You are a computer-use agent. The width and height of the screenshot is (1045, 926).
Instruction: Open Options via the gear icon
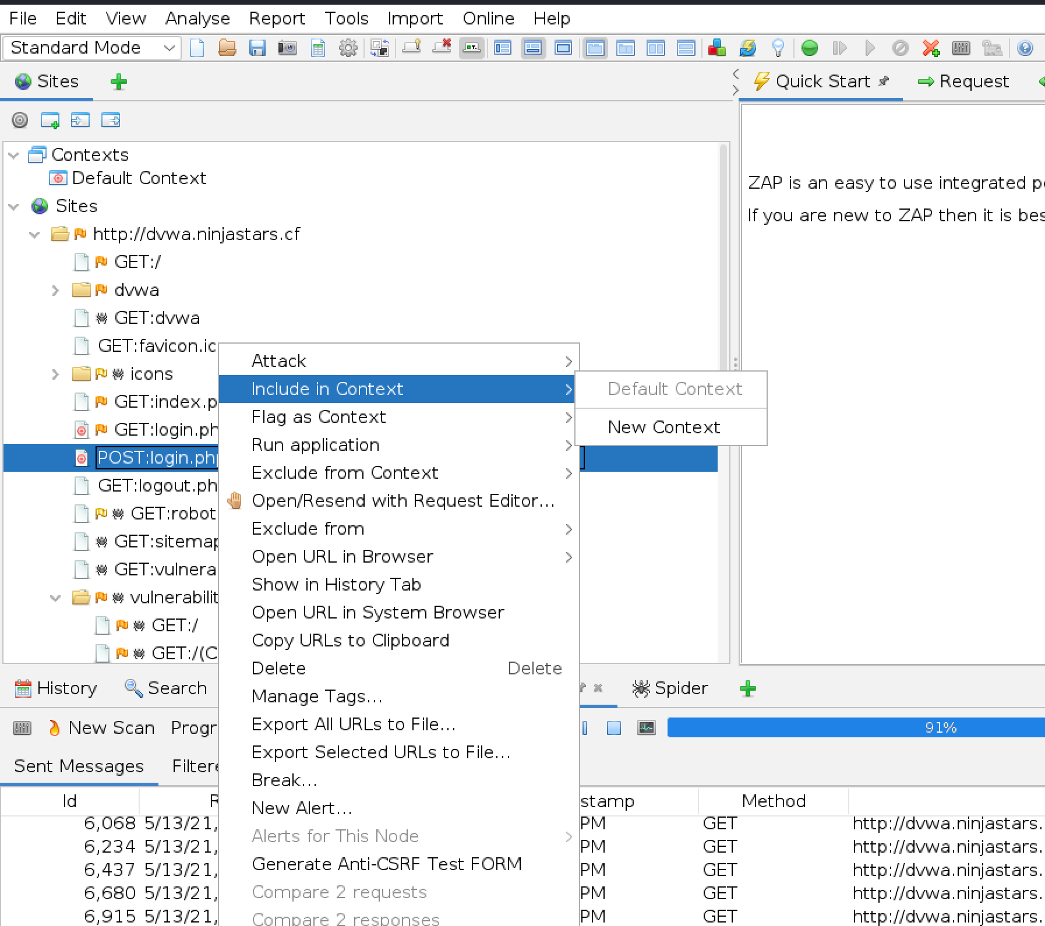[x=348, y=48]
